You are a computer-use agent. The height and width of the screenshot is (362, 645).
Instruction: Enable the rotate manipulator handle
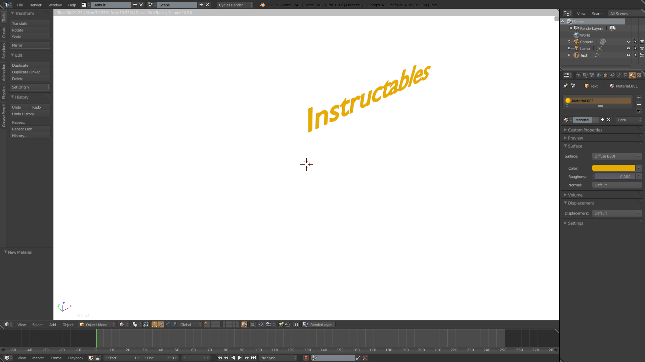coord(168,324)
